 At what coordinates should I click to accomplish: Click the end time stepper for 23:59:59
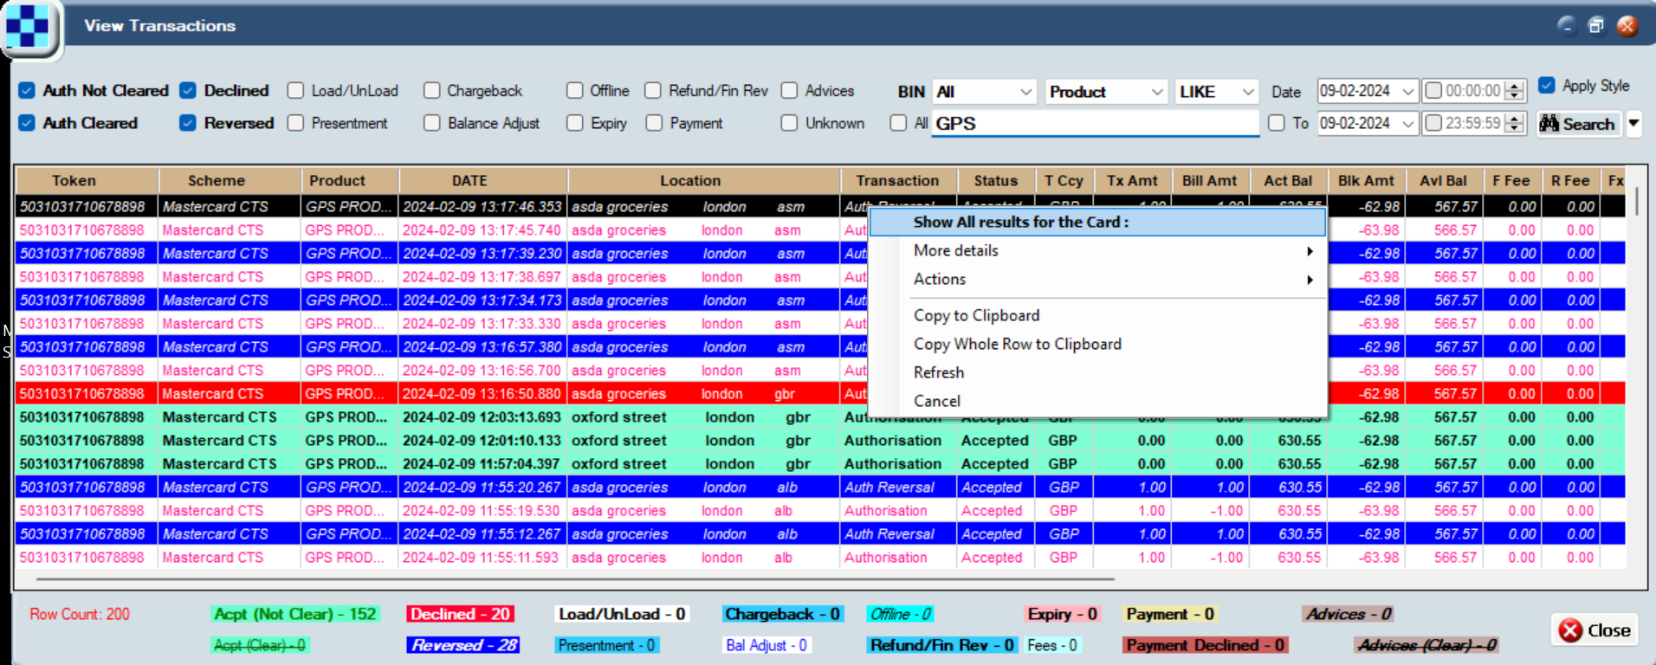click(1515, 124)
